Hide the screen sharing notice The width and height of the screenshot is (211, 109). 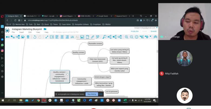coord(101,94)
